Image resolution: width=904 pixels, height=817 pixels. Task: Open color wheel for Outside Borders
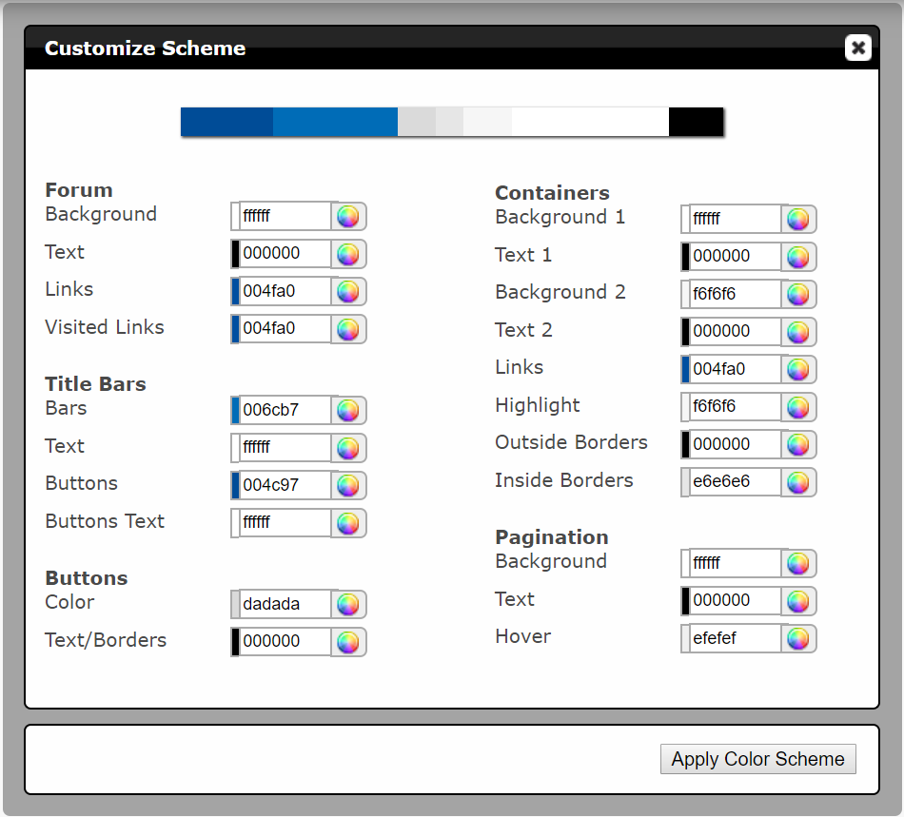click(x=798, y=445)
